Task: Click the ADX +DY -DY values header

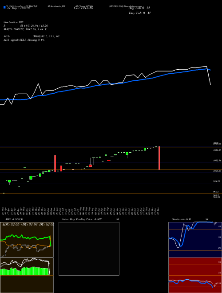Action: 28,225
